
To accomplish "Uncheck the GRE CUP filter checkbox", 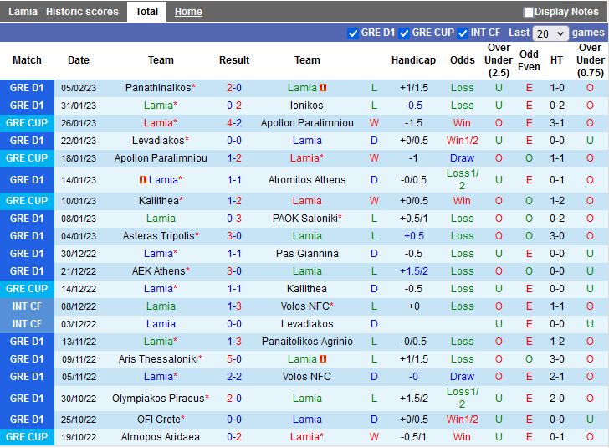I will pyautogui.click(x=404, y=33).
